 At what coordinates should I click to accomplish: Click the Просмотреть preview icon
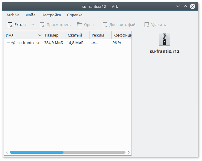pyautogui.click(x=42, y=25)
